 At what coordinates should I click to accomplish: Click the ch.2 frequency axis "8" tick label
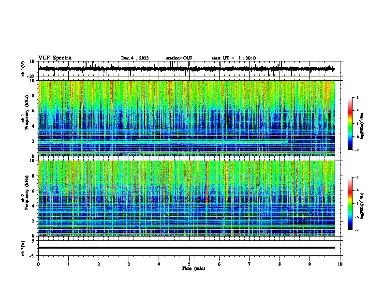34,176
